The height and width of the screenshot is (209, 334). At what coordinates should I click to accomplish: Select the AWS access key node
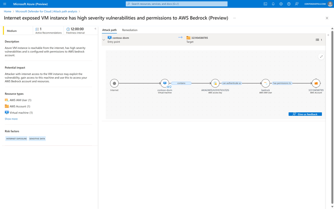pyautogui.click(x=215, y=83)
